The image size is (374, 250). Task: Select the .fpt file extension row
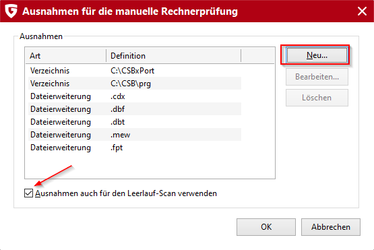pos(135,148)
